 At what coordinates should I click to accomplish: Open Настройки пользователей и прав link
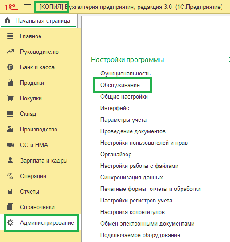tap(144, 143)
